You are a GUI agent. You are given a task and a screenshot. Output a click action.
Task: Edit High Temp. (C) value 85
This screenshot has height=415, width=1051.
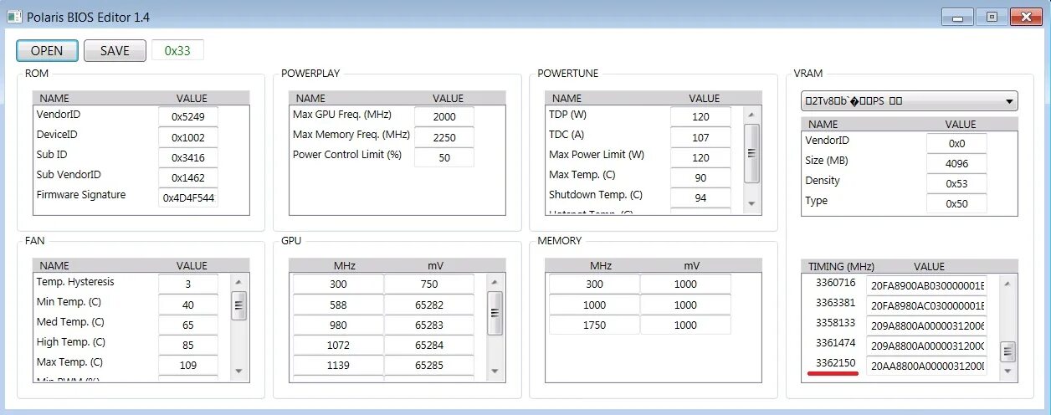point(188,345)
